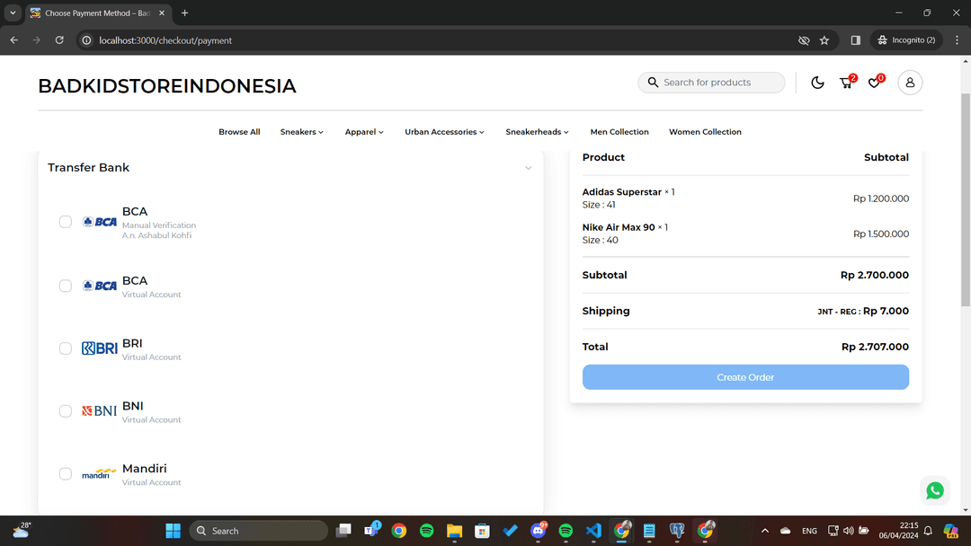View site information for localhost
The height and width of the screenshot is (546, 971).
pyautogui.click(x=86, y=40)
